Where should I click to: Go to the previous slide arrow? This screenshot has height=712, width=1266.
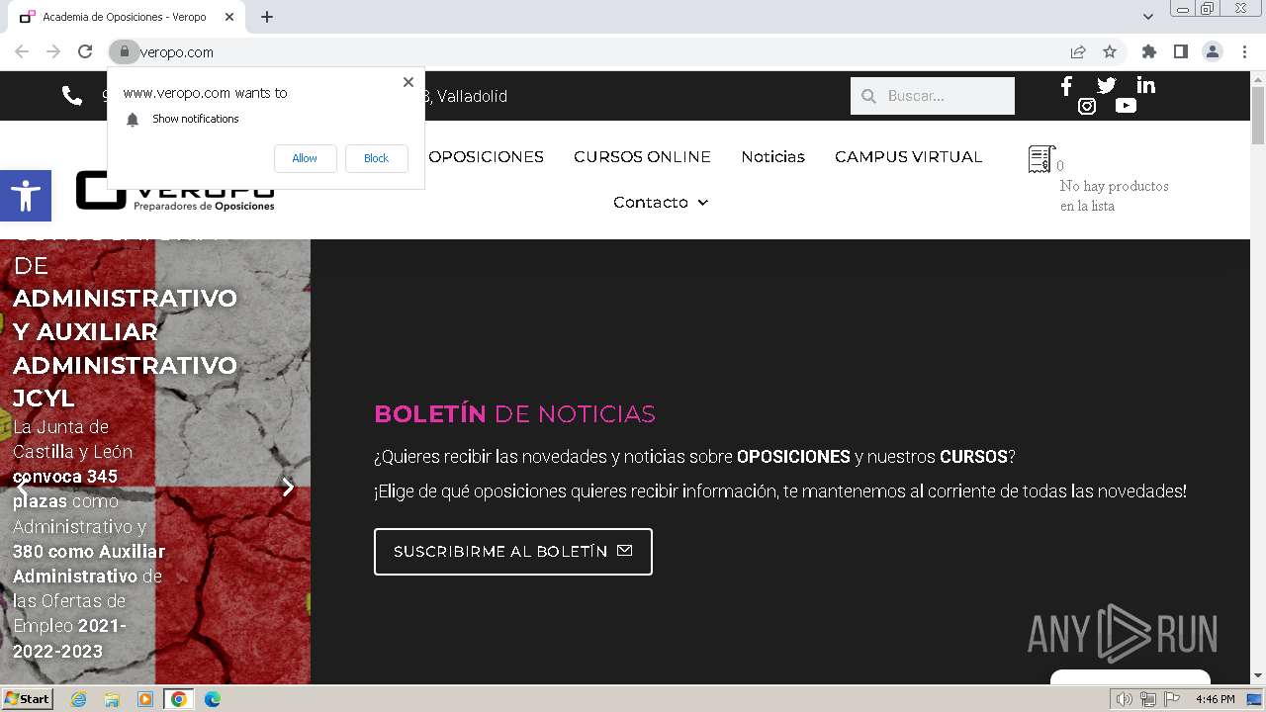tap(22, 487)
